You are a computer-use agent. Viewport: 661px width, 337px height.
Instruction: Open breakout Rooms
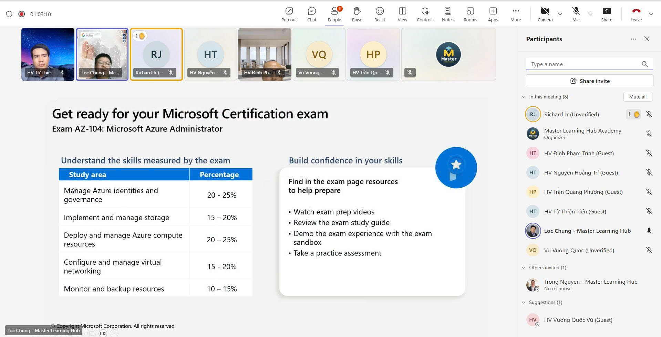click(470, 14)
